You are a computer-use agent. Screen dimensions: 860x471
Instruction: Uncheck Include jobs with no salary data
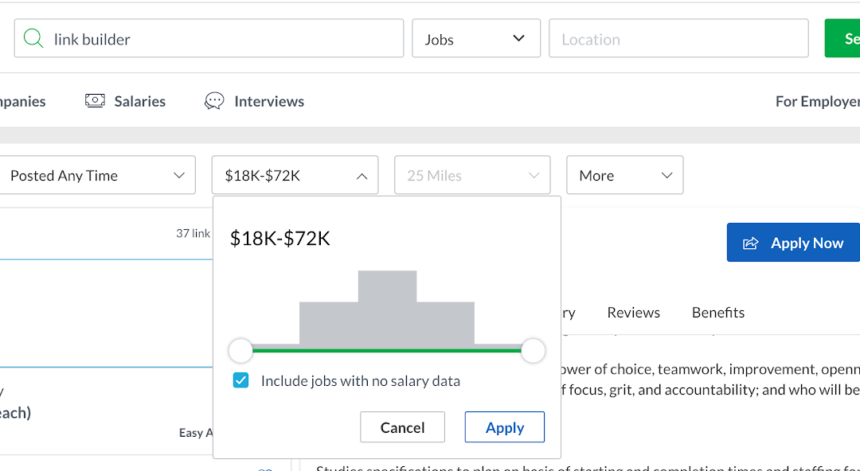[240, 381]
